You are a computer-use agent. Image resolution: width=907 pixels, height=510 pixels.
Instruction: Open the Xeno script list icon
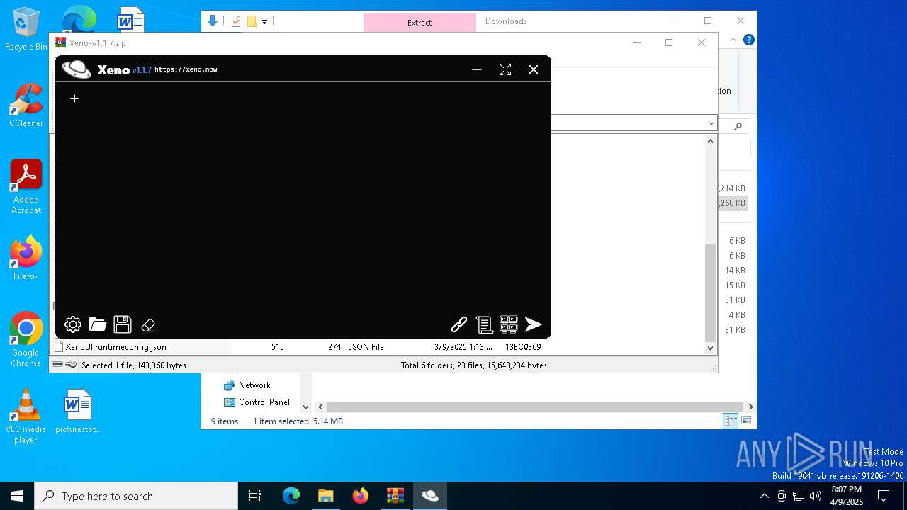[x=484, y=324]
